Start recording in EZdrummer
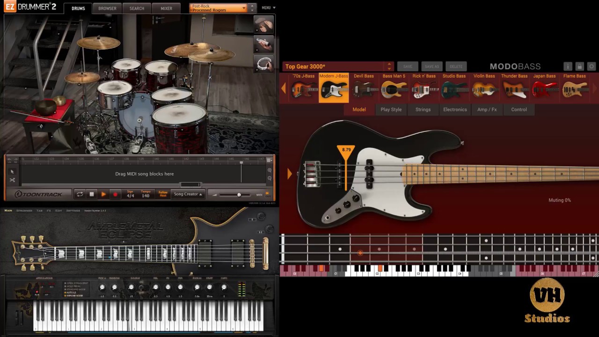Image resolution: width=599 pixels, height=337 pixels. [115, 194]
